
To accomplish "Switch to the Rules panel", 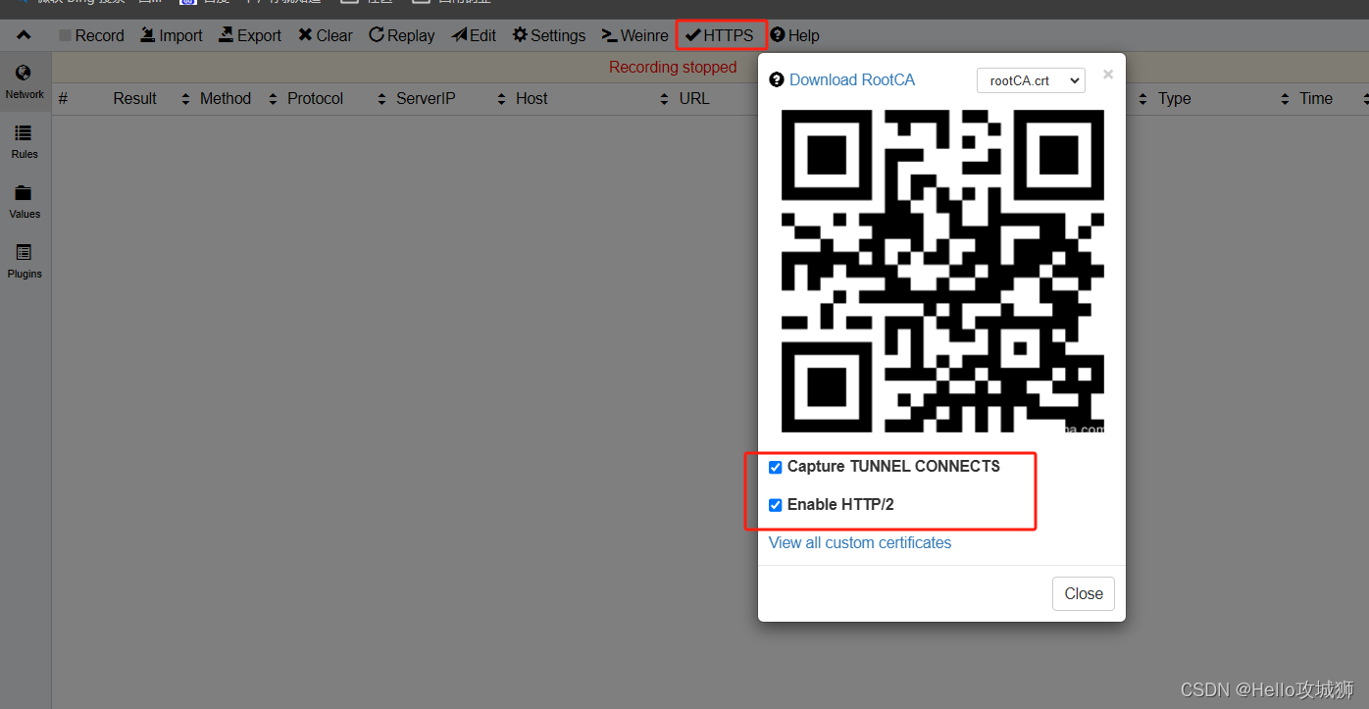I will [x=25, y=142].
